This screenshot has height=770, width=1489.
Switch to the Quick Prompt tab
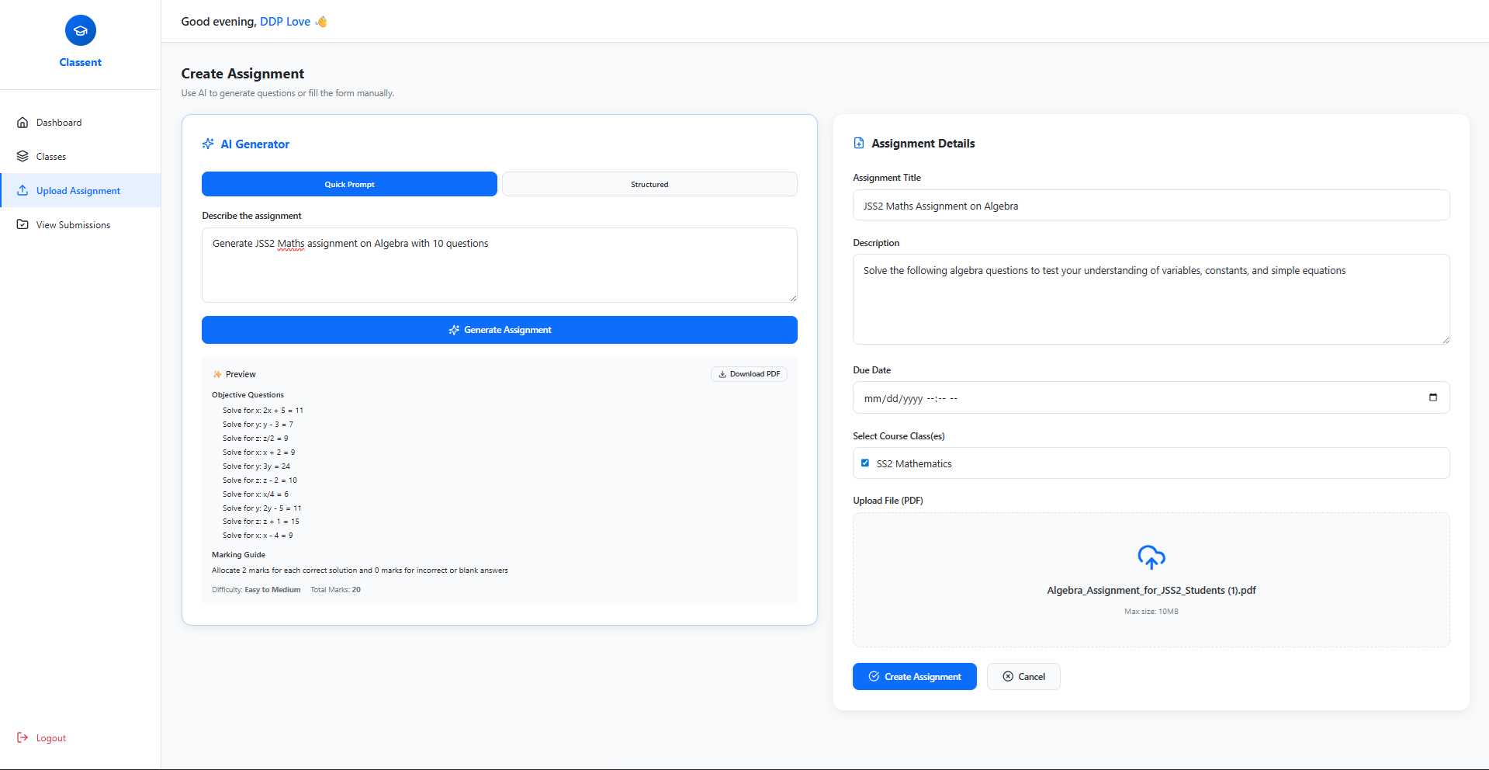349,185
